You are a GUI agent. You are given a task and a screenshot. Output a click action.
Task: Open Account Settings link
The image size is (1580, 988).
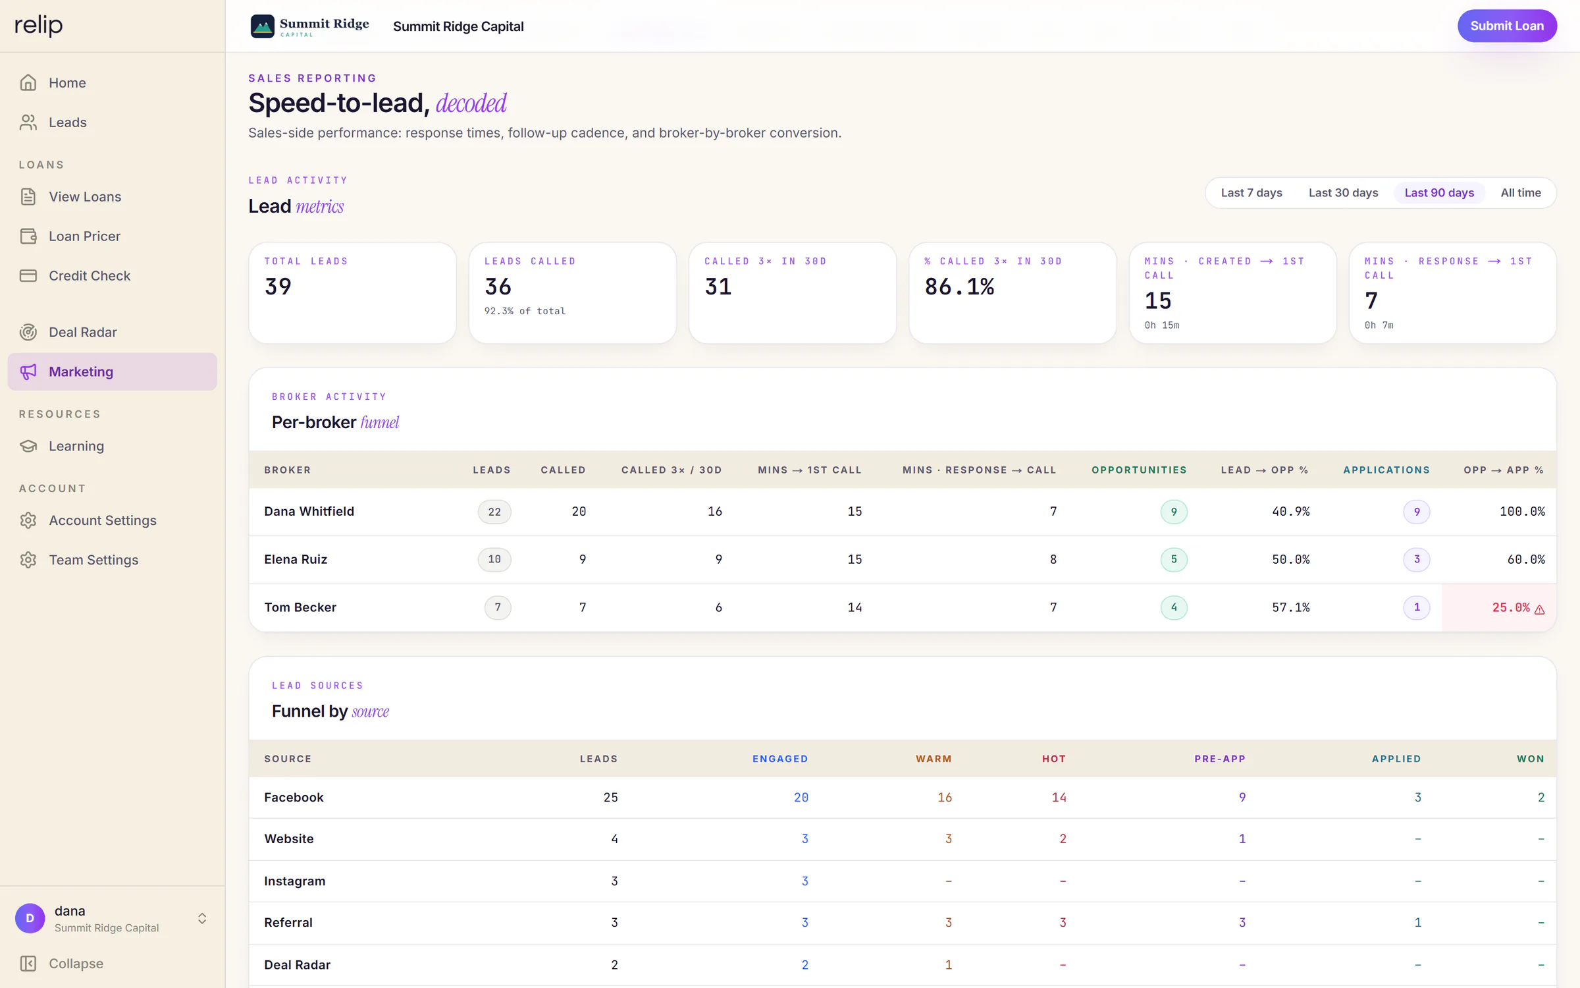pyautogui.click(x=113, y=520)
